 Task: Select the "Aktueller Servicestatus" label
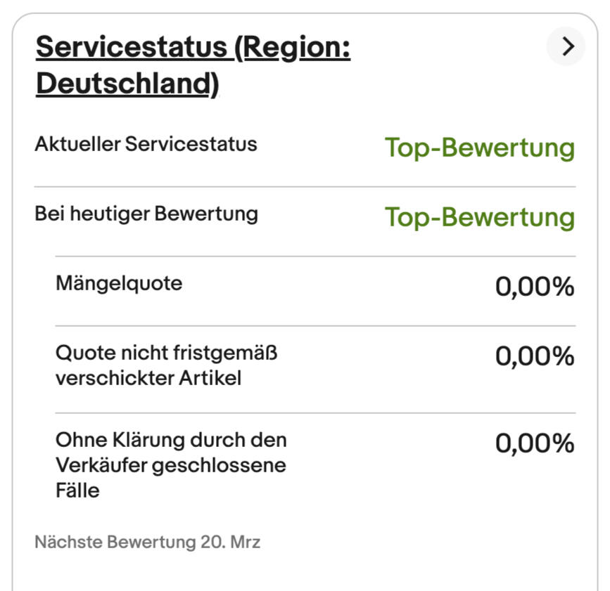click(x=146, y=144)
